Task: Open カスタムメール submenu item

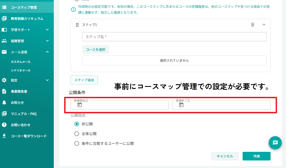Action: pos(21,62)
